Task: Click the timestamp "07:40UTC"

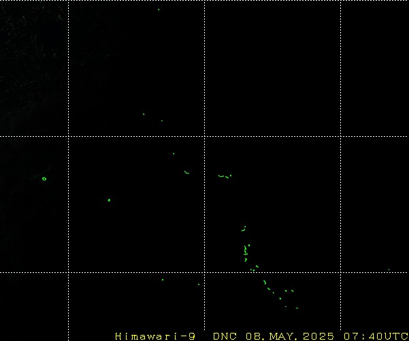Action: pyautogui.click(x=376, y=336)
